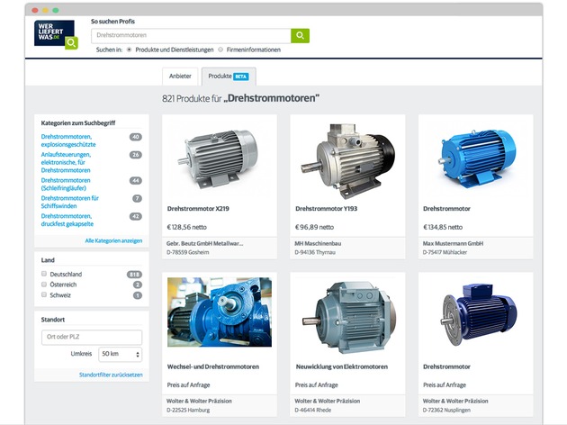
Task: Check the Deutschland country checkbox
Action: [44, 274]
